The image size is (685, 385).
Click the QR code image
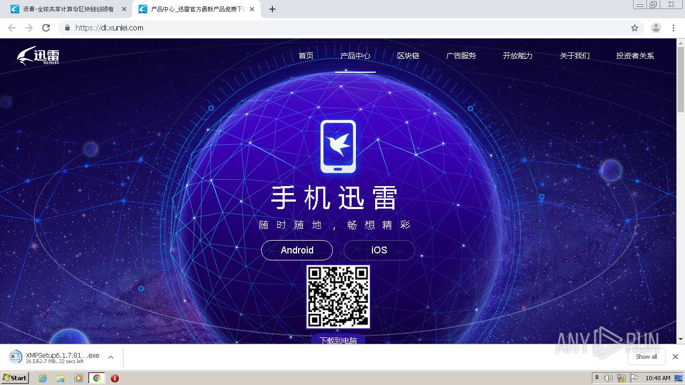pyautogui.click(x=338, y=297)
